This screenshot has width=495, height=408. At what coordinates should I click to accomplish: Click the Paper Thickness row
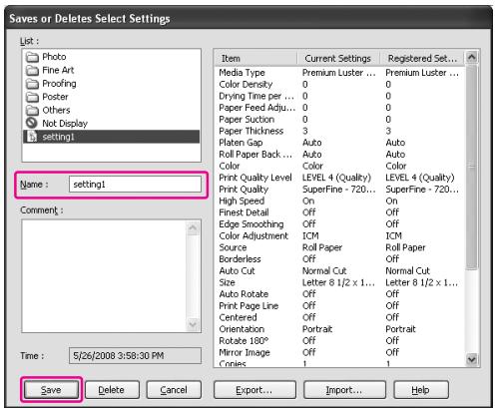(x=339, y=131)
